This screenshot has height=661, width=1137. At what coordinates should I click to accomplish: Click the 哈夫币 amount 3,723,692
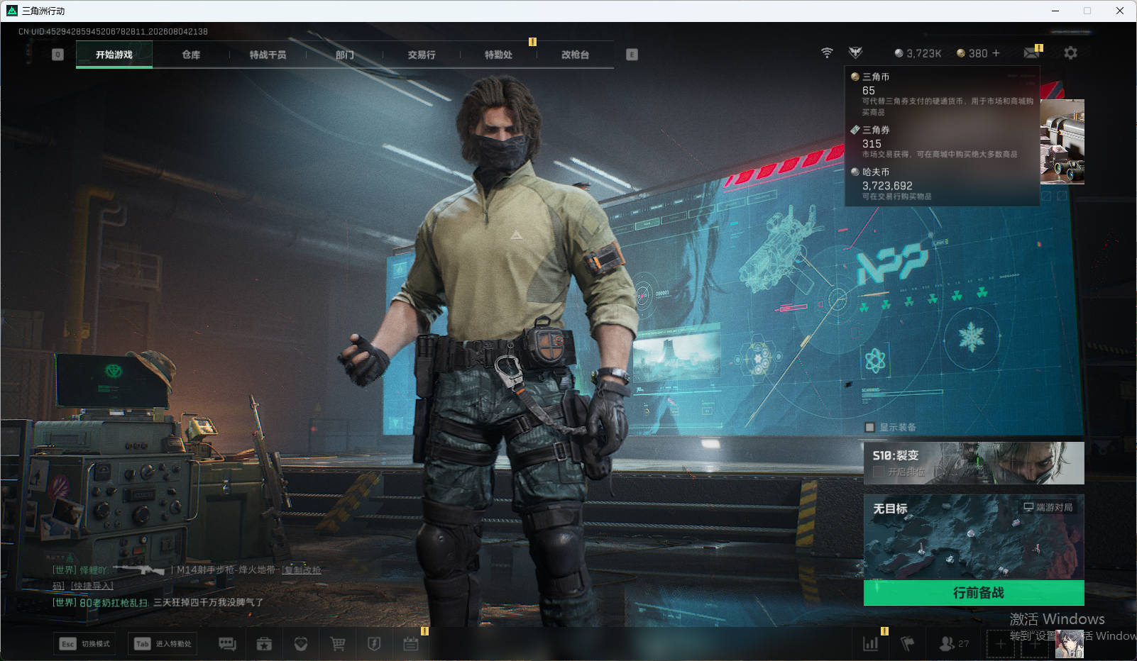click(x=887, y=186)
